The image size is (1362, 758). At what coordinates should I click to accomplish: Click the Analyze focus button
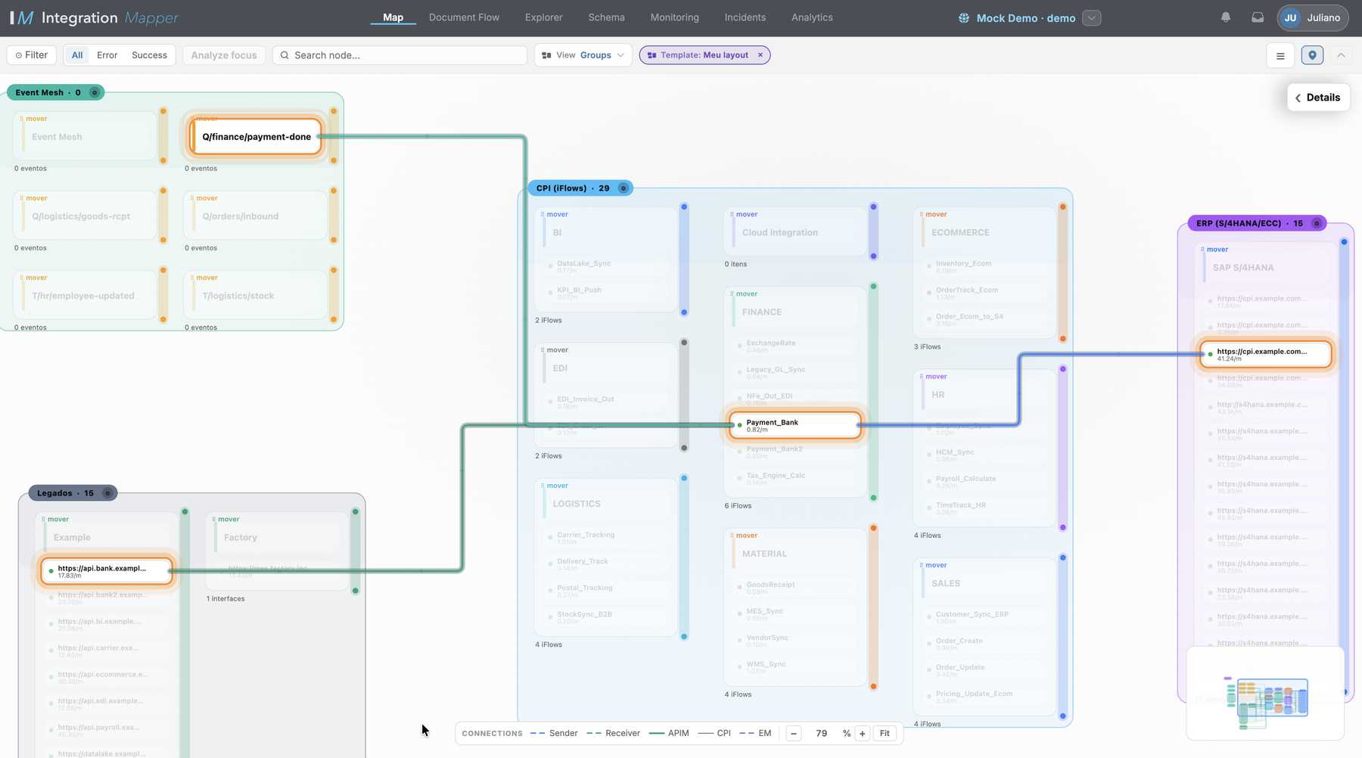coord(224,55)
